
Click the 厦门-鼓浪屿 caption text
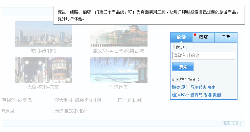[x=43, y=51]
